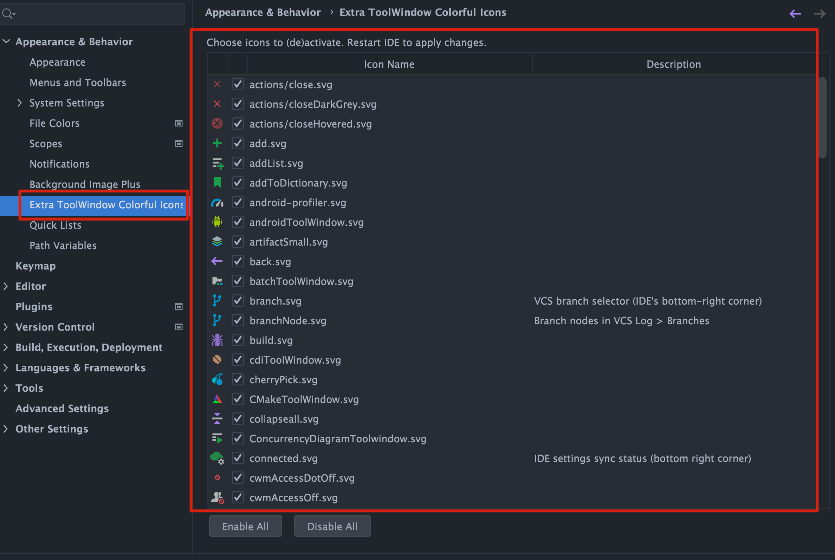The image size is (835, 560).
Task: Select Plugins from the left sidebar
Action: (x=34, y=306)
